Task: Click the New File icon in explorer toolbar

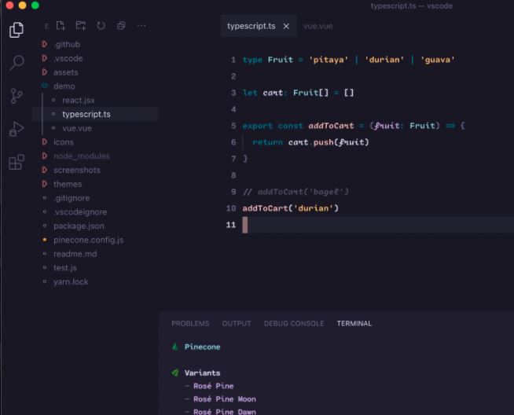Action: (x=61, y=26)
